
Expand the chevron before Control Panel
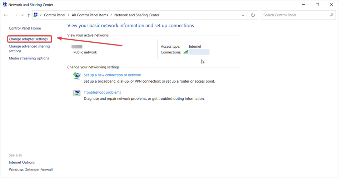point(41,15)
